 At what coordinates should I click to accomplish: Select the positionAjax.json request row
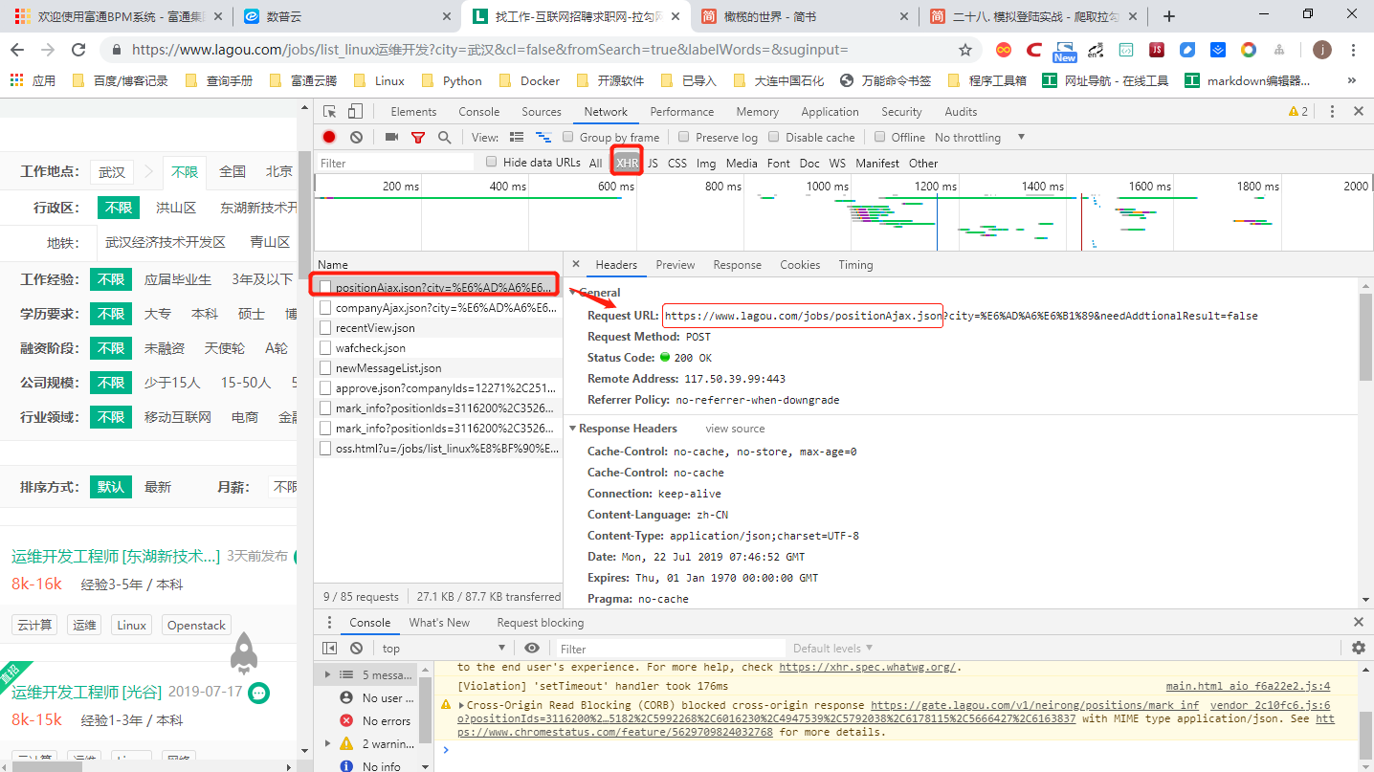(x=438, y=286)
